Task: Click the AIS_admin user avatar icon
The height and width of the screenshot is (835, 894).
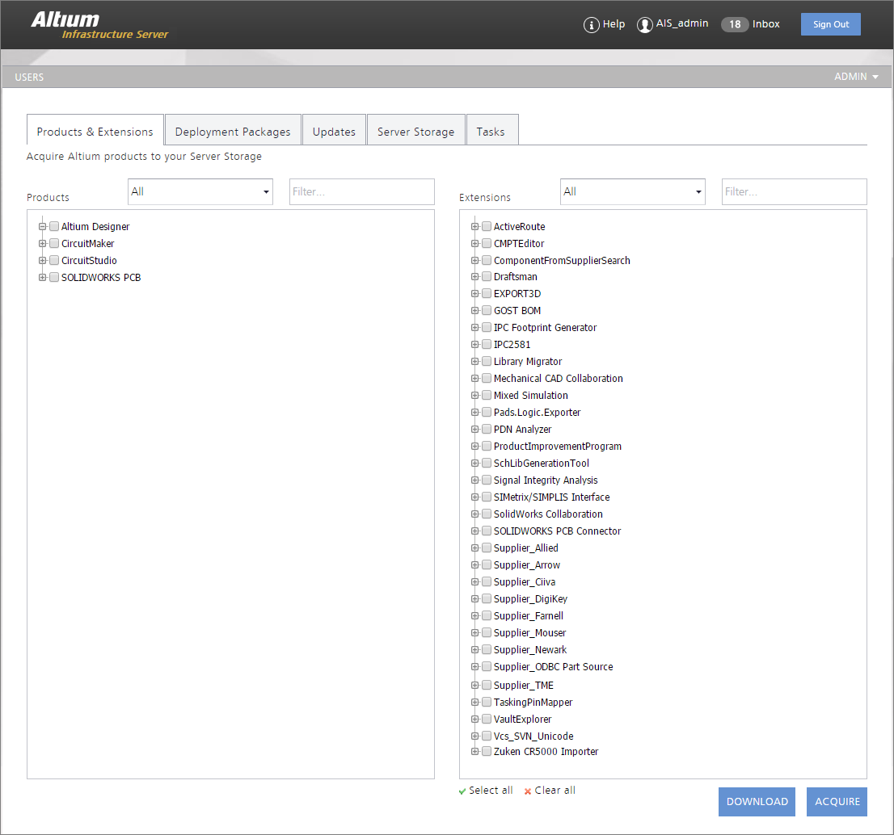Action: tap(644, 25)
